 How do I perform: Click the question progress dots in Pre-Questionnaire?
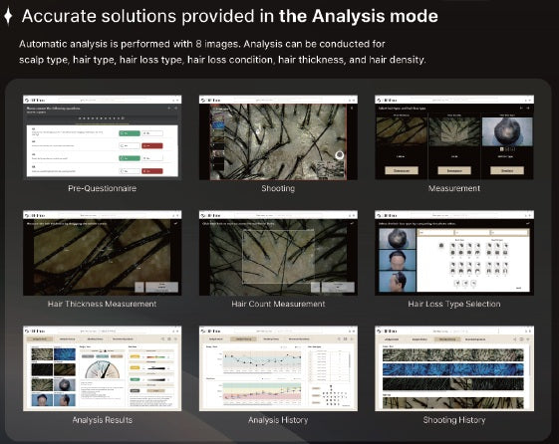[102, 117]
